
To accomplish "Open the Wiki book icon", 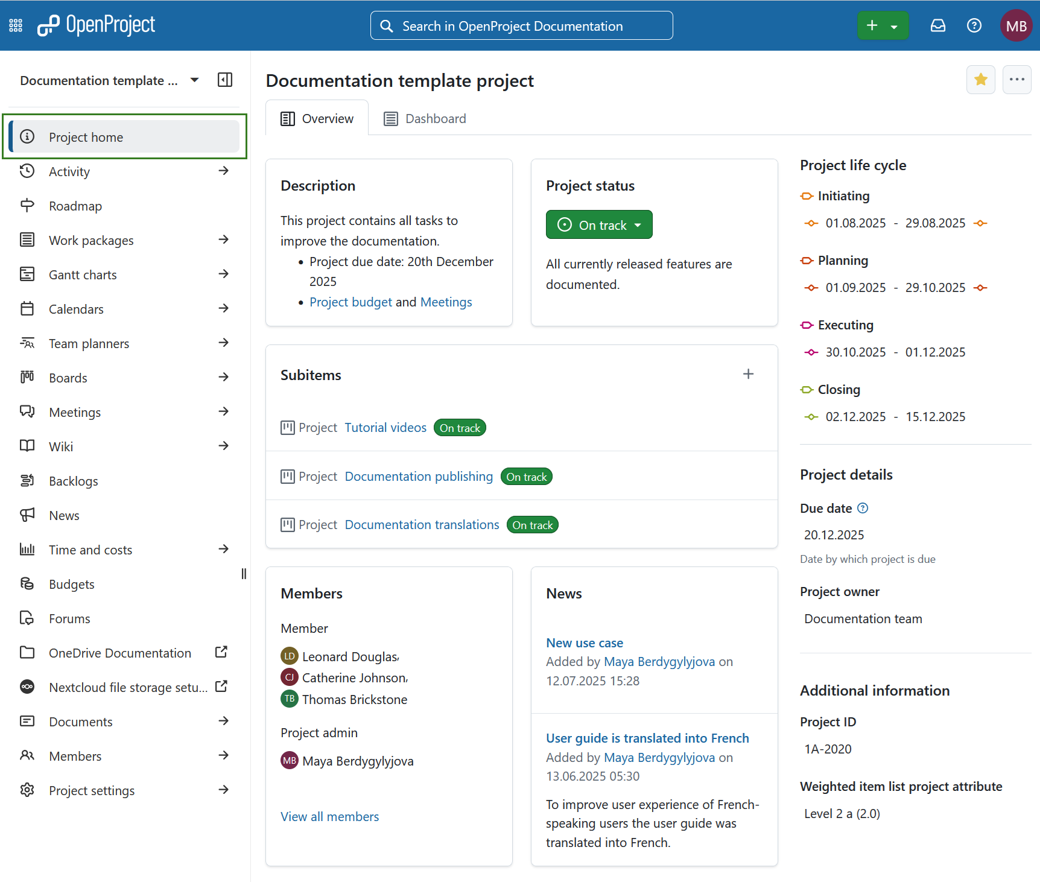I will [27, 446].
